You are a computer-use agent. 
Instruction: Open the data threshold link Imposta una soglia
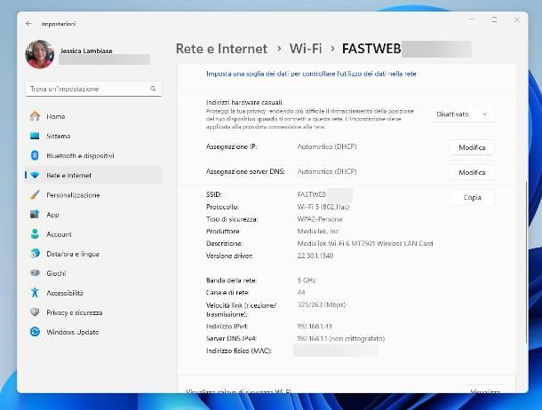pos(311,74)
